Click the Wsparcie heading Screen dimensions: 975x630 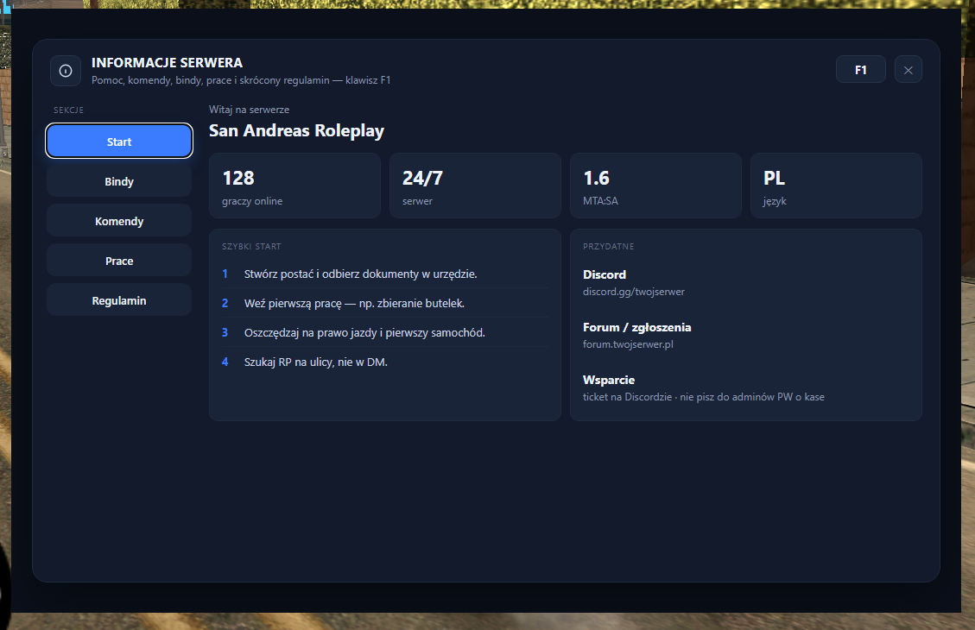pos(609,380)
